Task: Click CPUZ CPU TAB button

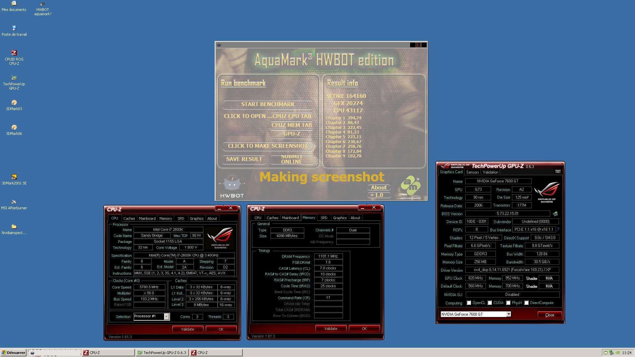Action: (292, 116)
